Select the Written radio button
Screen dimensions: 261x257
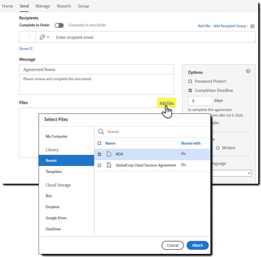[x=218, y=148]
